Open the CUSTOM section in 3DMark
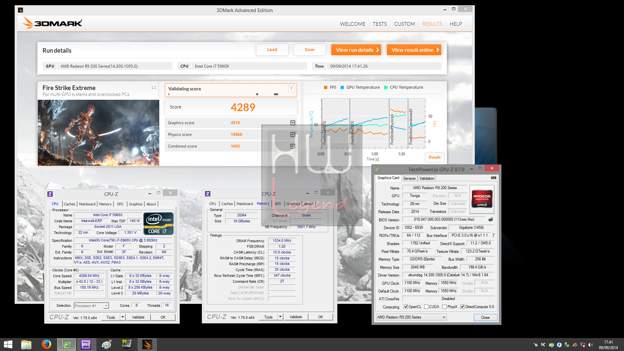 tap(404, 24)
